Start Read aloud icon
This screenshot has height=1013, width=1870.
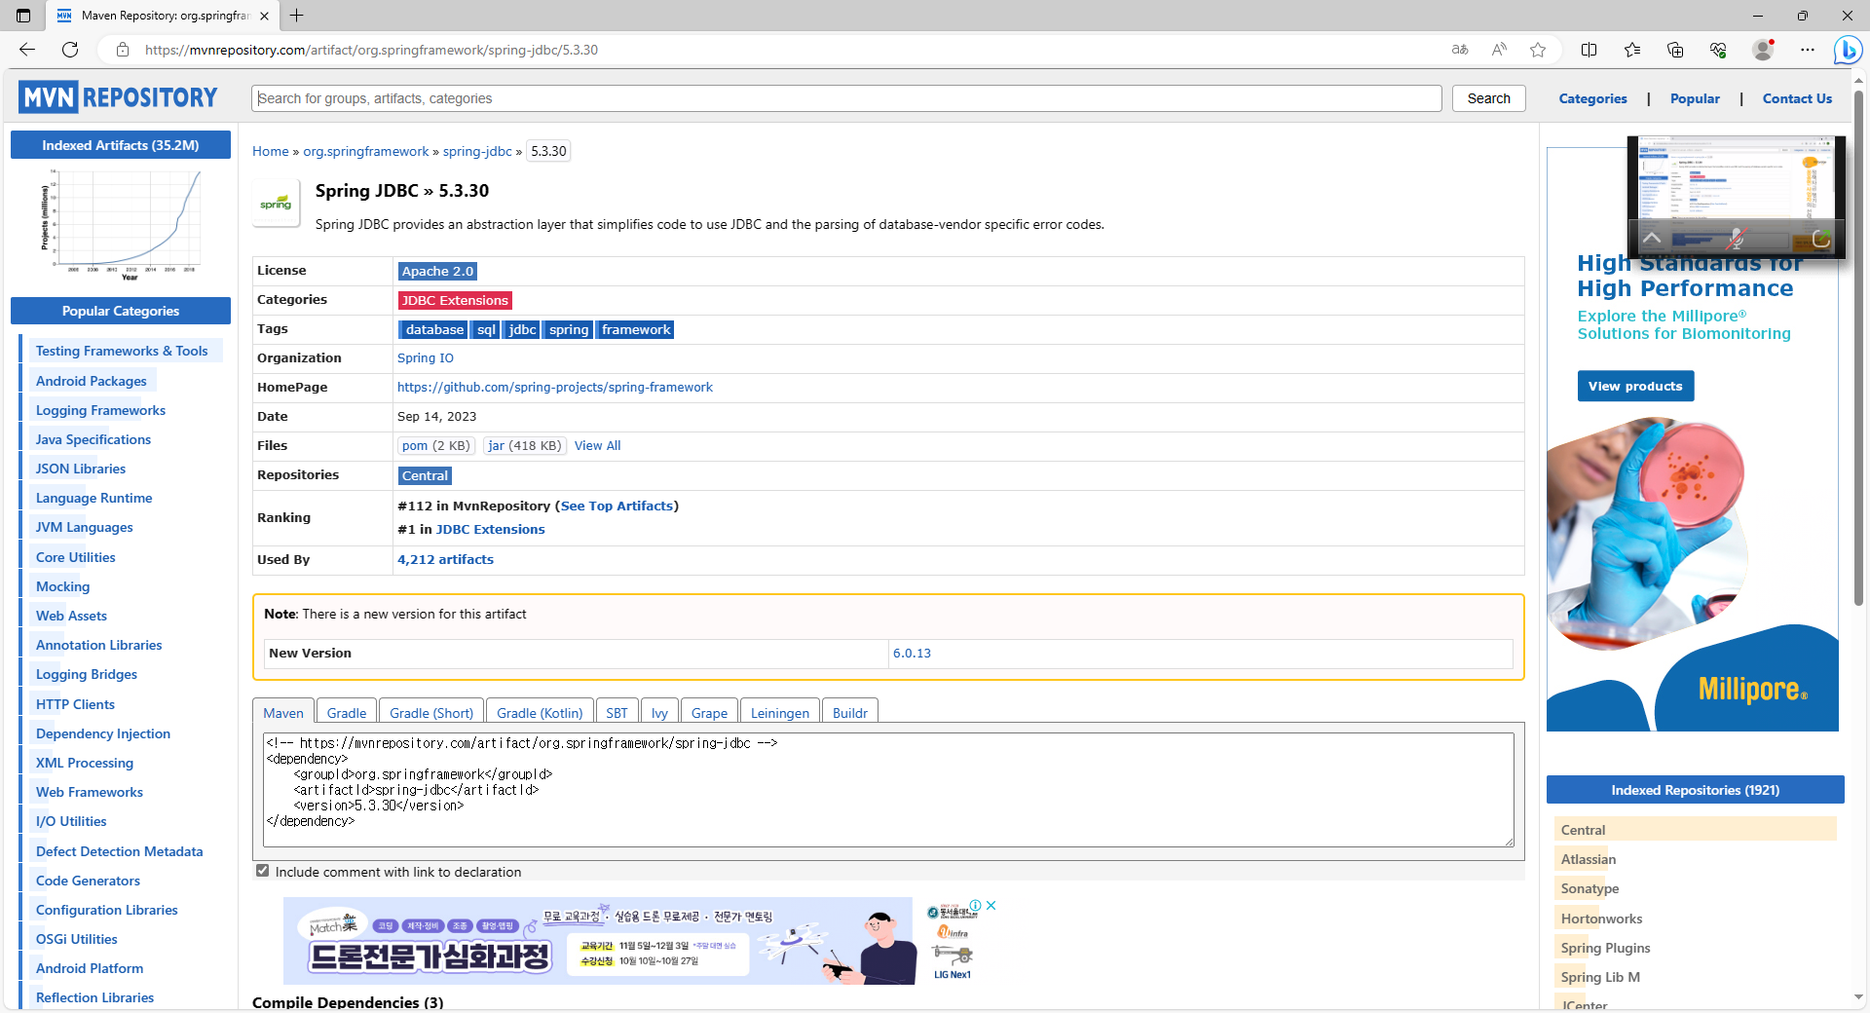click(x=1499, y=50)
